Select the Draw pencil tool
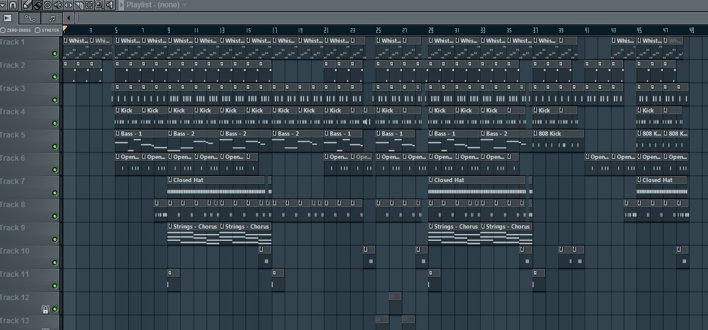Image resolution: width=708 pixels, height=330 pixels. click(27, 5)
